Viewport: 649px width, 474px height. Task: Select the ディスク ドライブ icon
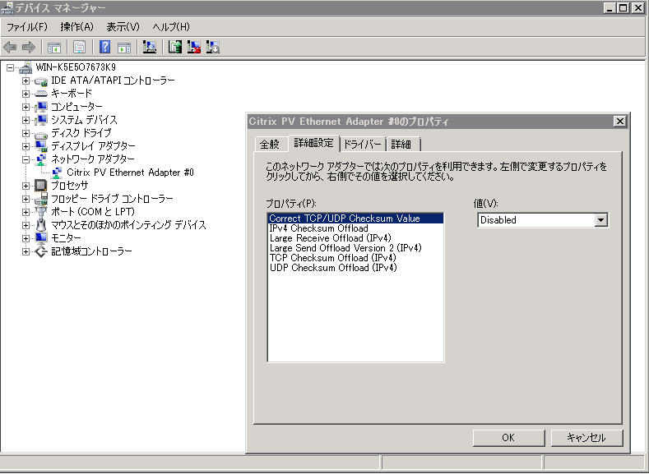tap(41, 134)
